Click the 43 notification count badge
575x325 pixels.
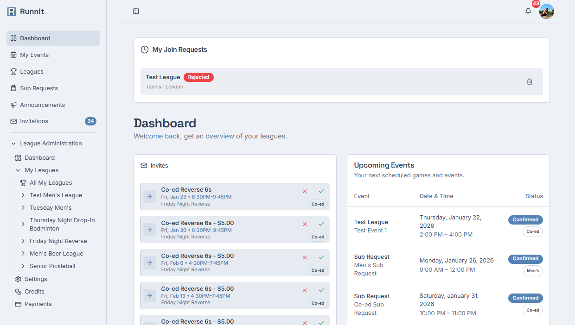pyautogui.click(x=536, y=4)
